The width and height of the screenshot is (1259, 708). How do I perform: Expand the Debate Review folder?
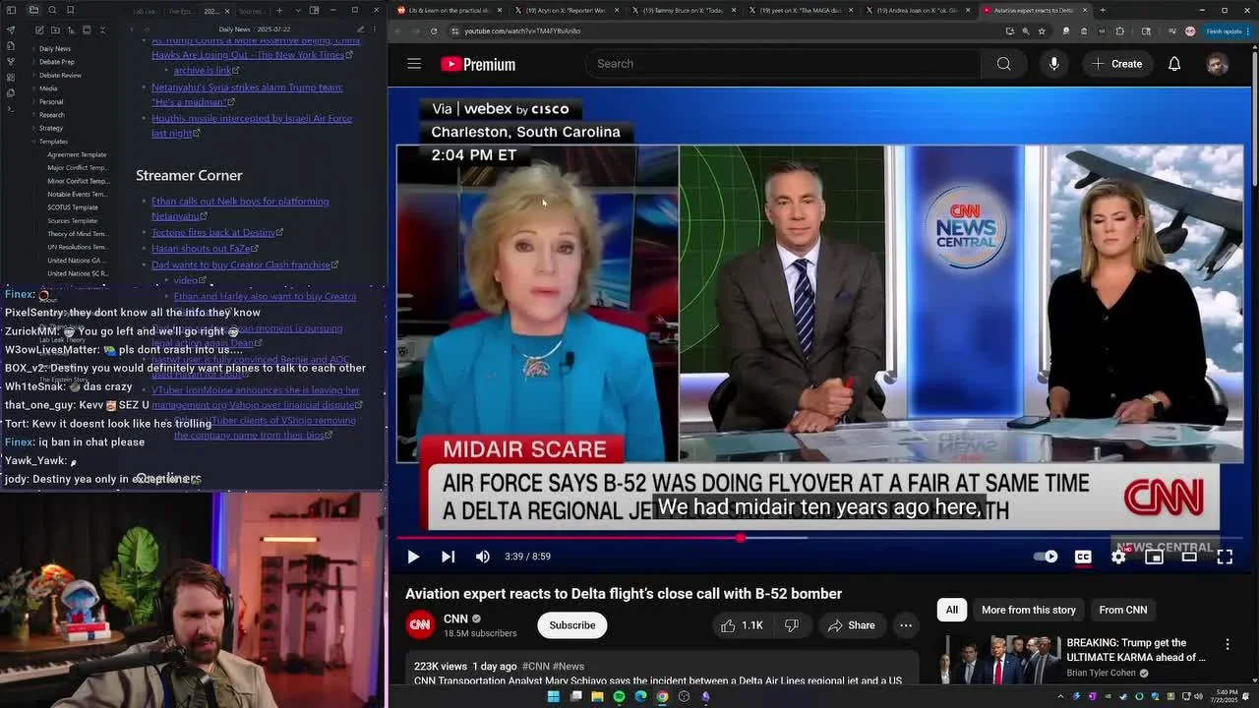(x=60, y=75)
